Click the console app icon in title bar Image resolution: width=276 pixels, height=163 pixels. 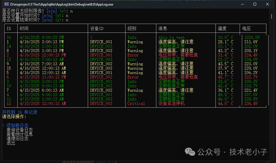(x=7, y=4)
